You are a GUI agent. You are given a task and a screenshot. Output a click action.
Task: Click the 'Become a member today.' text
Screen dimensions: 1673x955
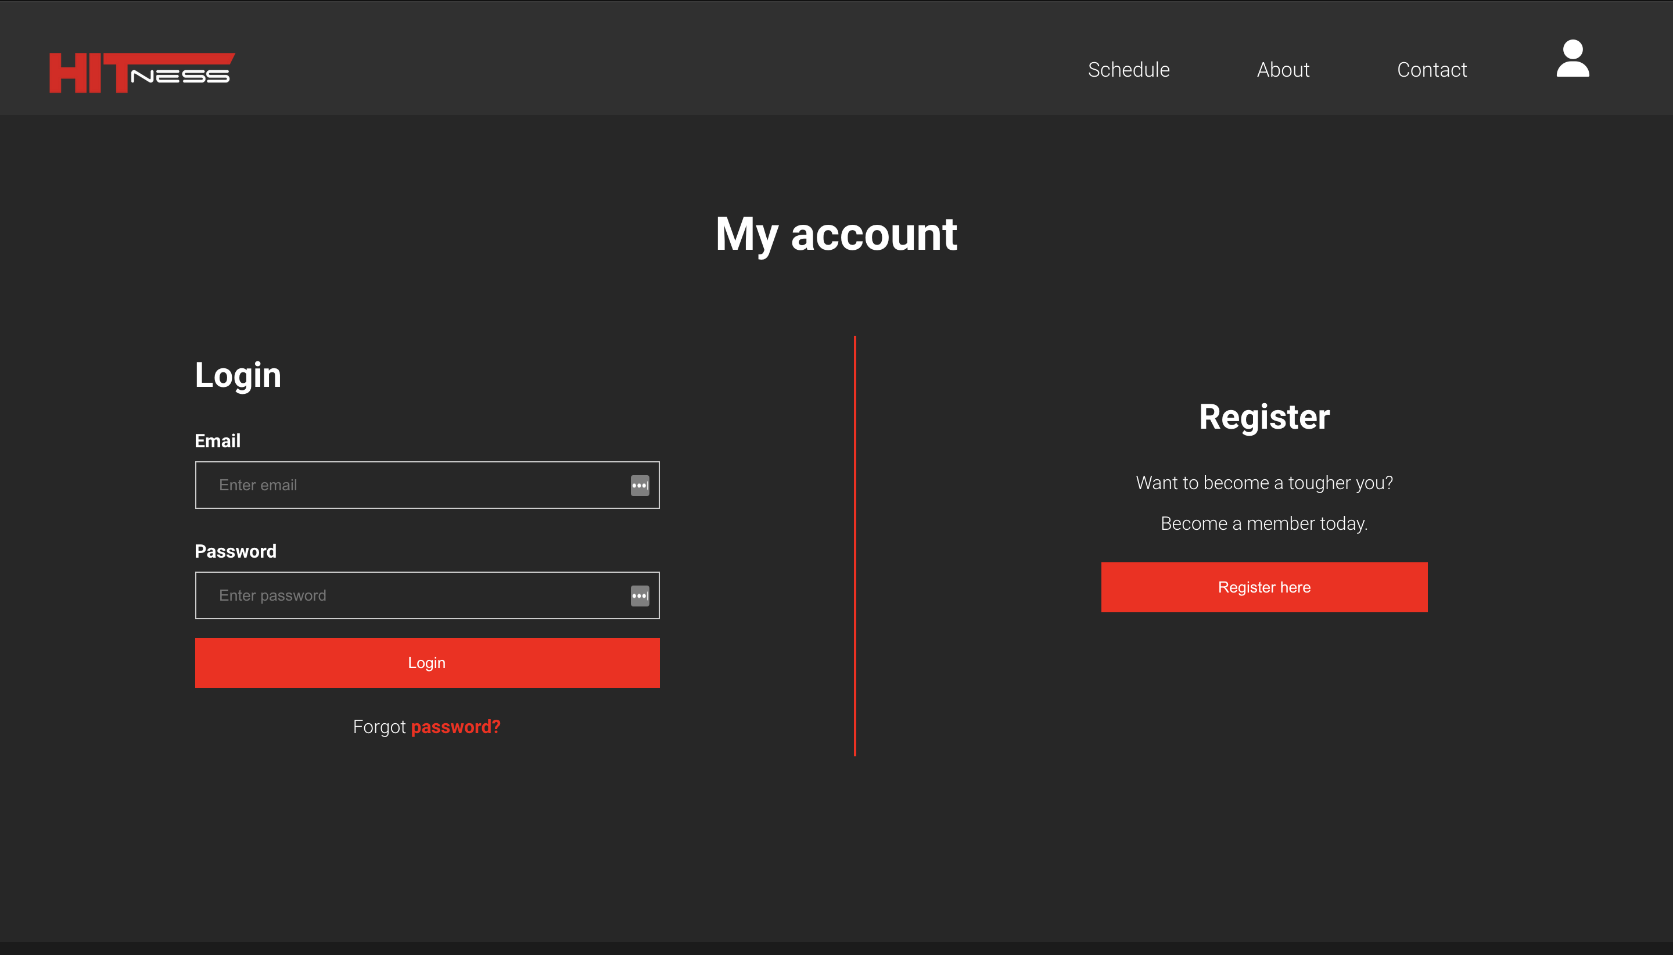pyautogui.click(x=1264, y=523)
